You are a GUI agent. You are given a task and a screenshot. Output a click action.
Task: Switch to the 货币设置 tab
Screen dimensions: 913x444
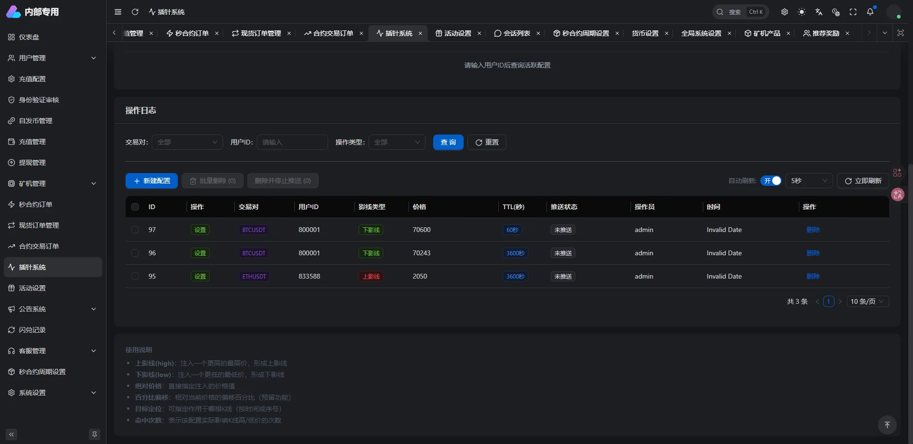click(645, 33)
